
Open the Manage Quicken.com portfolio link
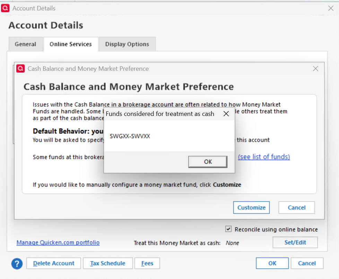[58, 243]
